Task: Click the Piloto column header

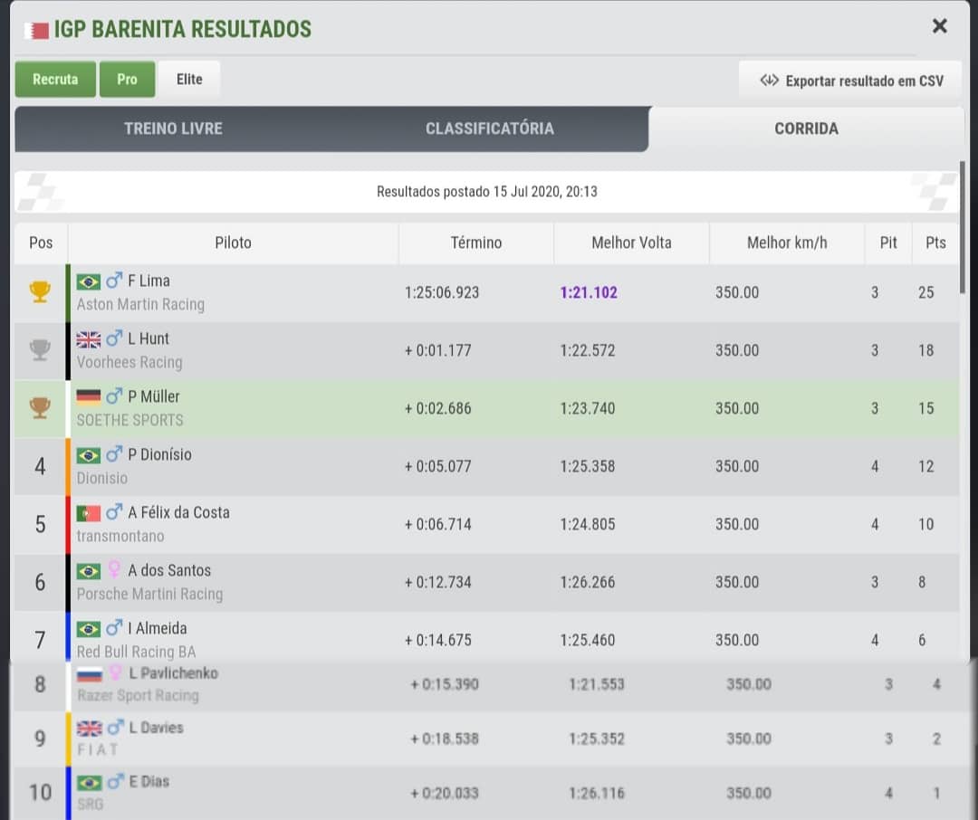Action: (234, 243)
